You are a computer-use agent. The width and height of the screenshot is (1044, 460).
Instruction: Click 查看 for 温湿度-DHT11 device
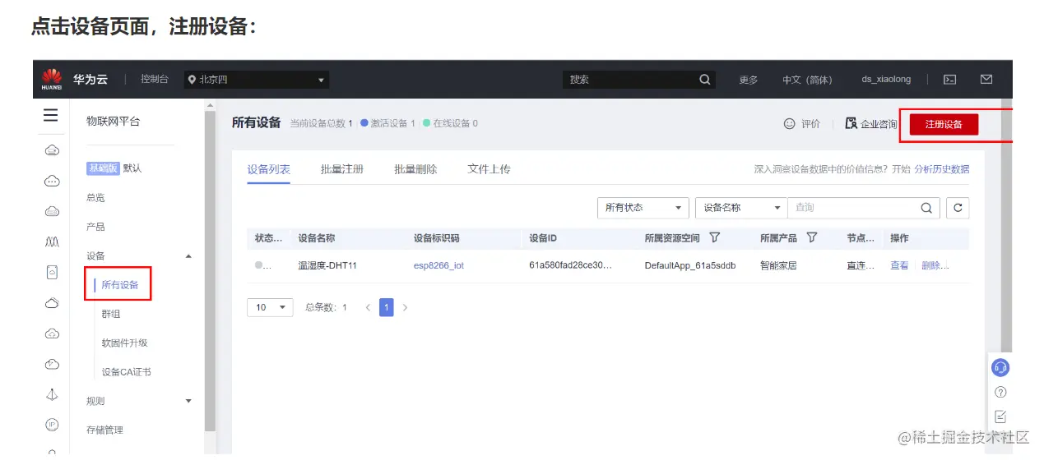pyautogui.click(x=899, y=266)
